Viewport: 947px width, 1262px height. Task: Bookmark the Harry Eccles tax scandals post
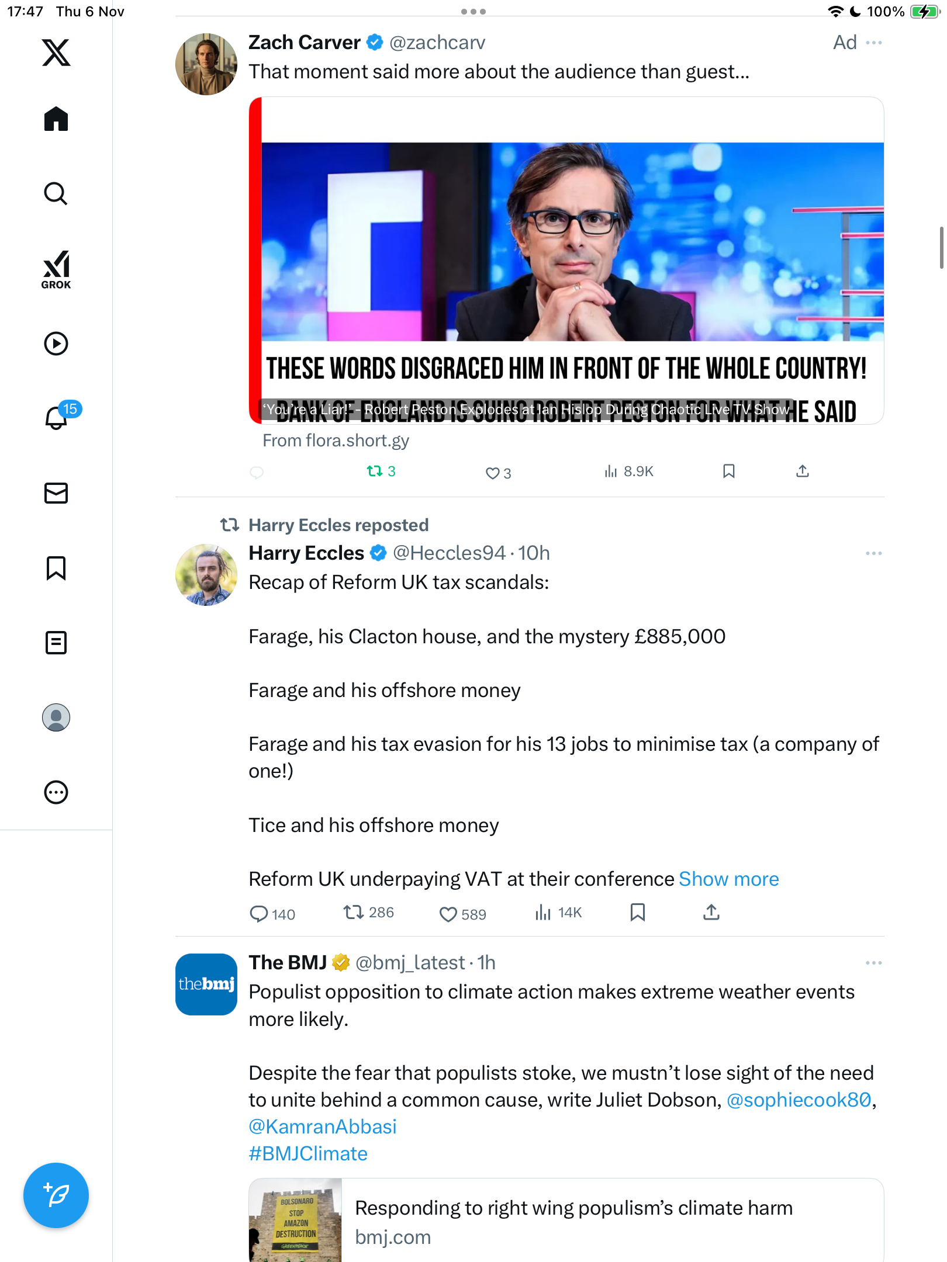tap(638, 912)
